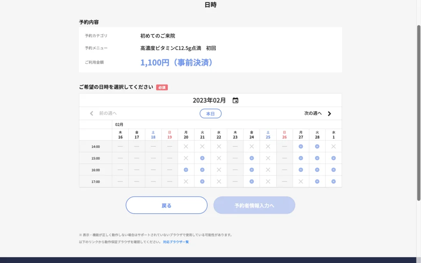Select the 17:00 slot on Wednesday 1
Image resolution: width=421 pixels, height=263 pixels.
333,181
